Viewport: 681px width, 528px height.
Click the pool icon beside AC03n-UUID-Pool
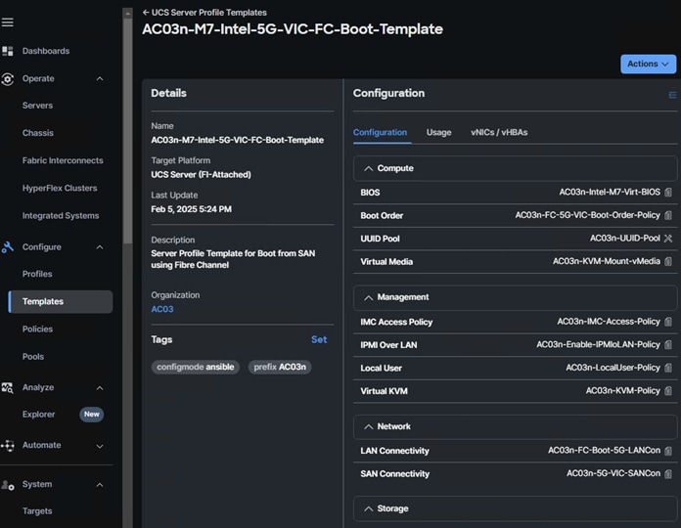668,239
